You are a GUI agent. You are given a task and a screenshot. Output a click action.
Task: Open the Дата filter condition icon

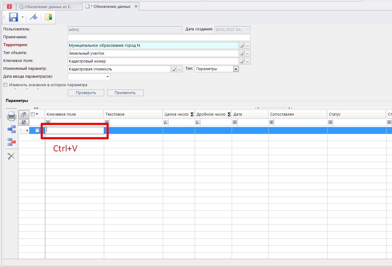[x=235, y=123]
